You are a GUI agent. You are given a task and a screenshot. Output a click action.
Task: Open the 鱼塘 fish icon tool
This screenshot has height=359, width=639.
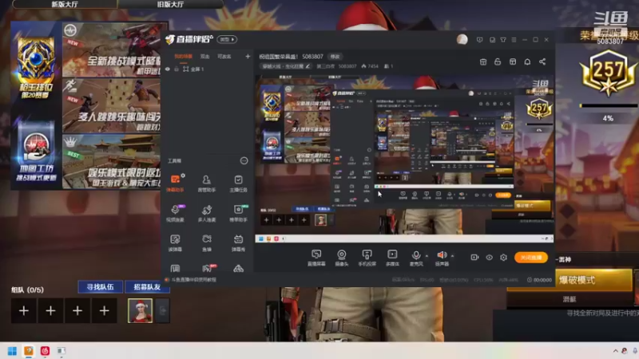click(x=207, y=243)
